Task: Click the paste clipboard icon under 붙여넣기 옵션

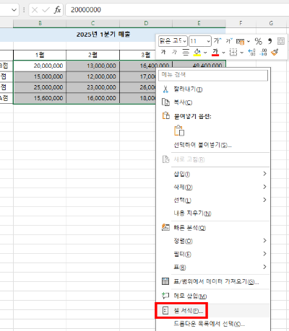Action: point(179,131)
